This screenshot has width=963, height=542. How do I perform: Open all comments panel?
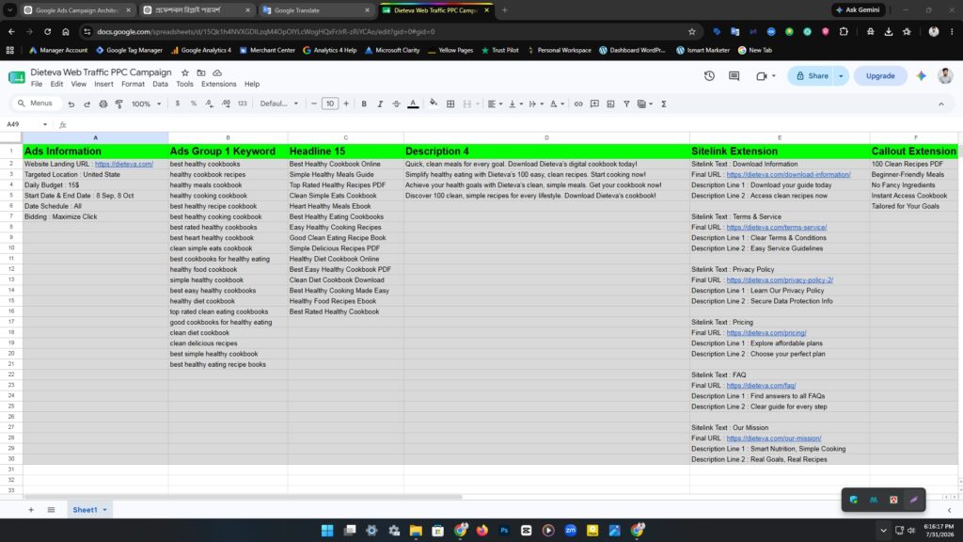[x=734, y=75]
